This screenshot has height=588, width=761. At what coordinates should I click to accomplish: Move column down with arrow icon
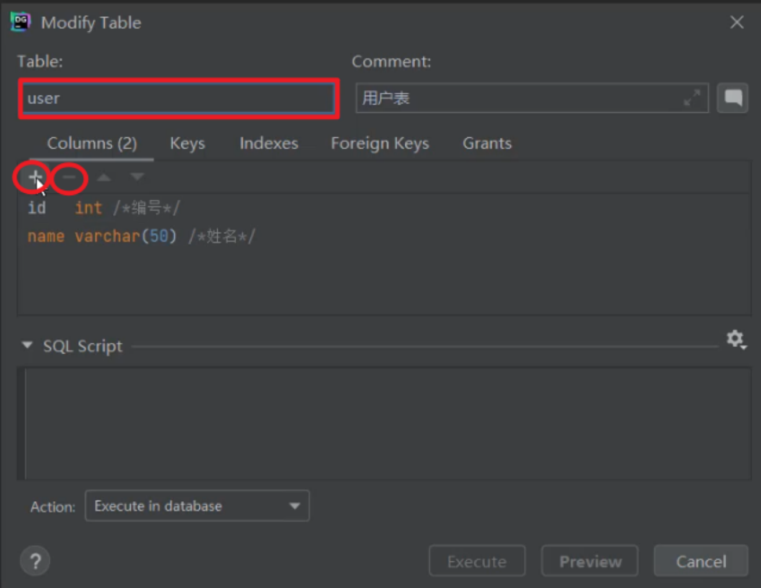(x=137, y=177)
